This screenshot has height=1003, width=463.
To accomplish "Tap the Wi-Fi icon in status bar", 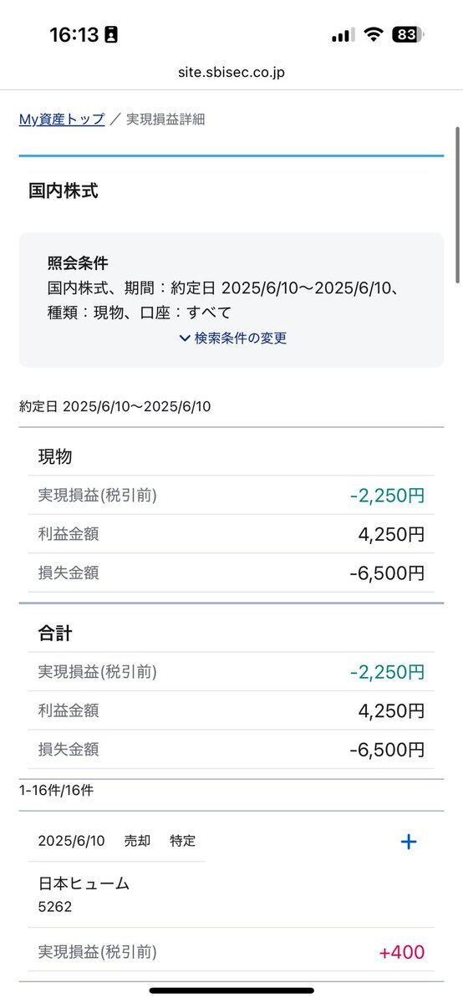I will (374, 35).
